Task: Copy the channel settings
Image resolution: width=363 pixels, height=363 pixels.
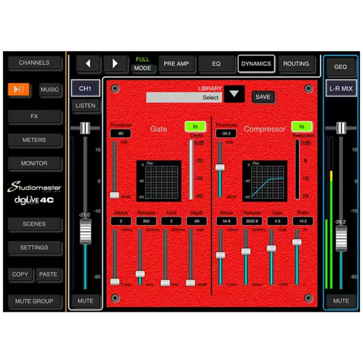Action: pyautogui.click(x=21, y=274)
